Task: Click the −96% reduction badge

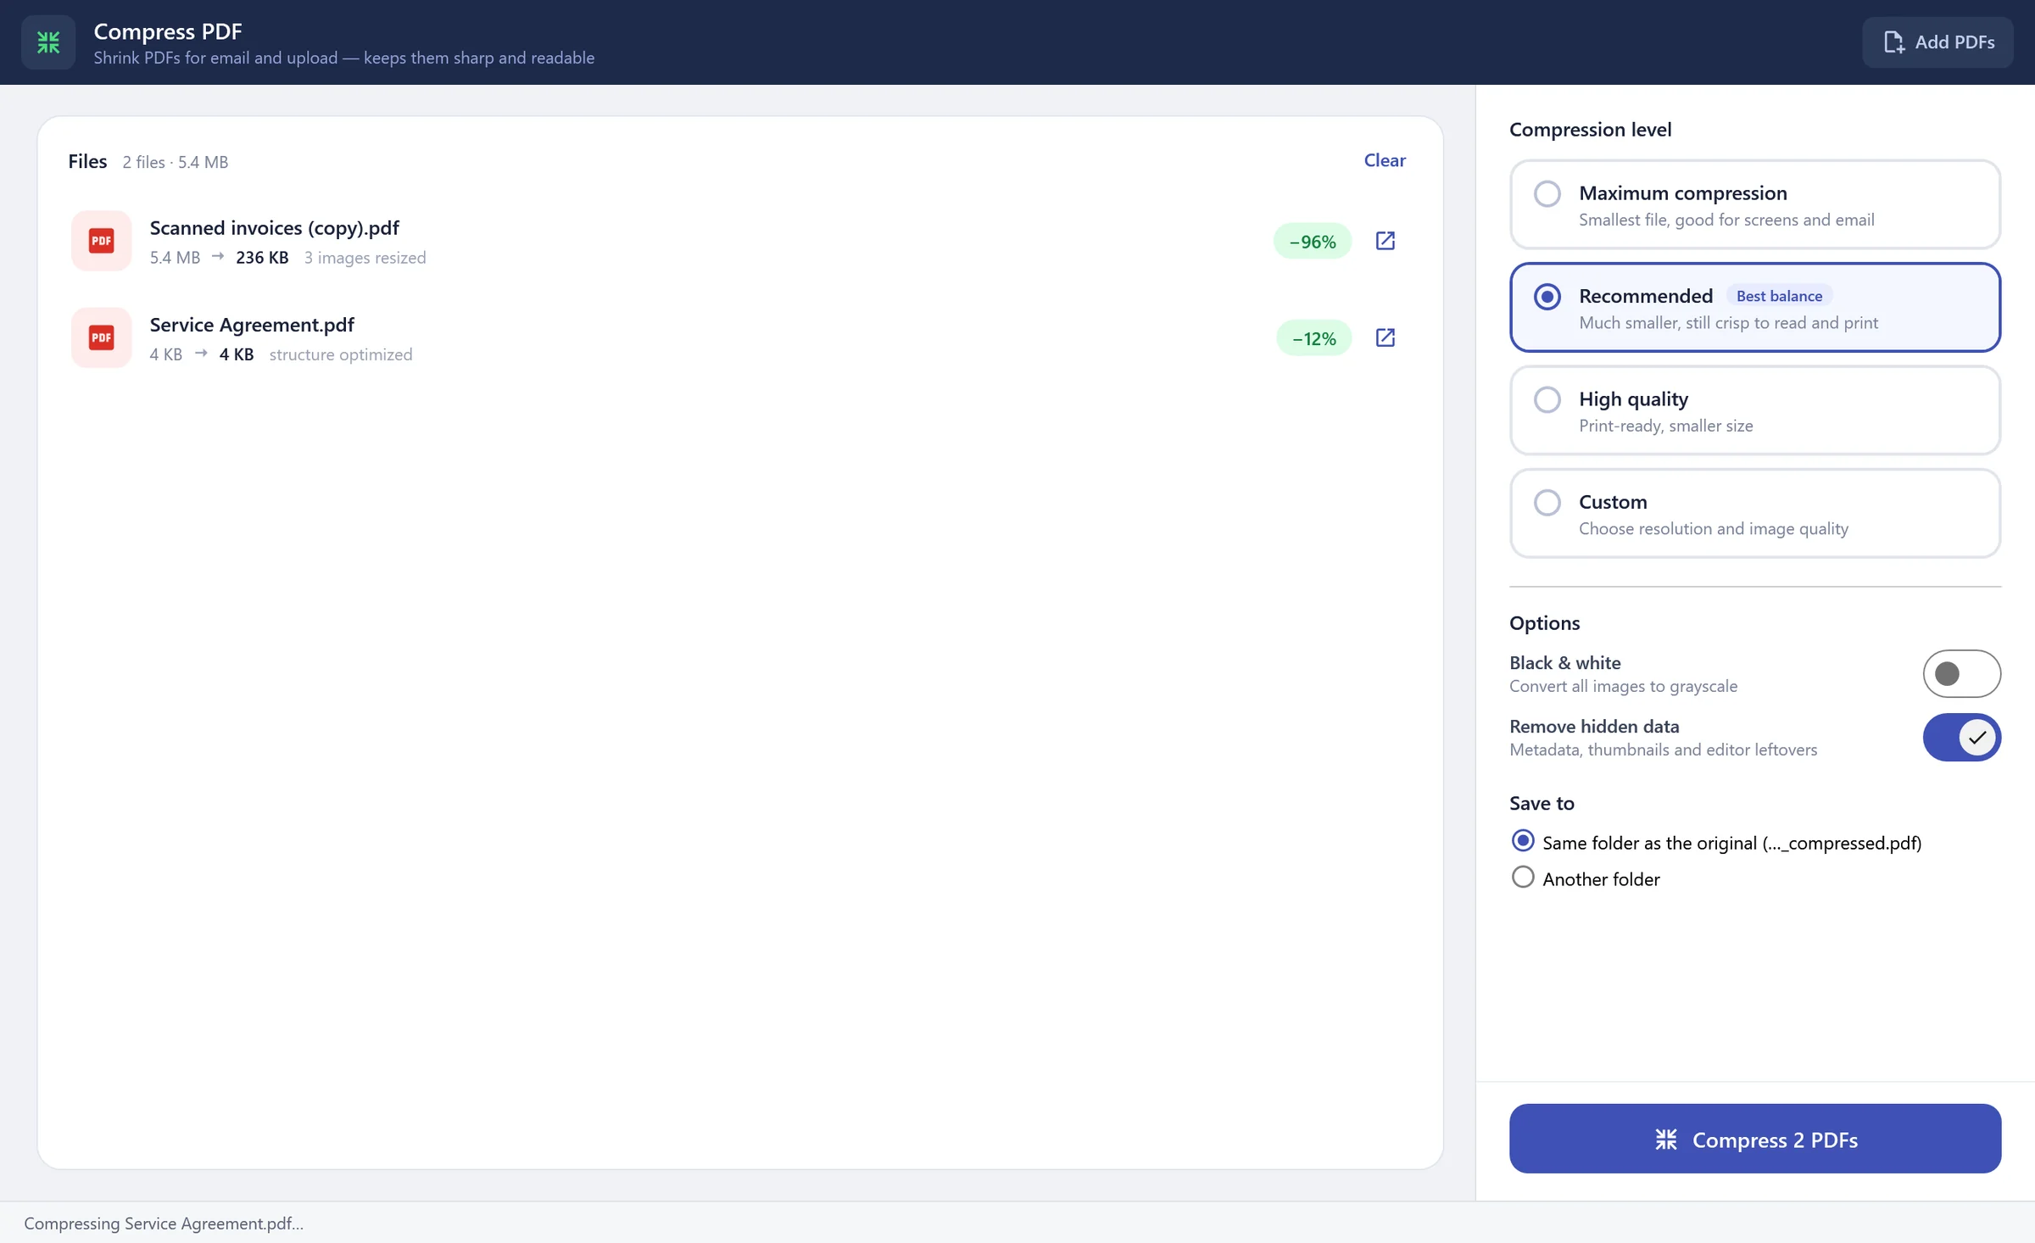Action: 1312,242
